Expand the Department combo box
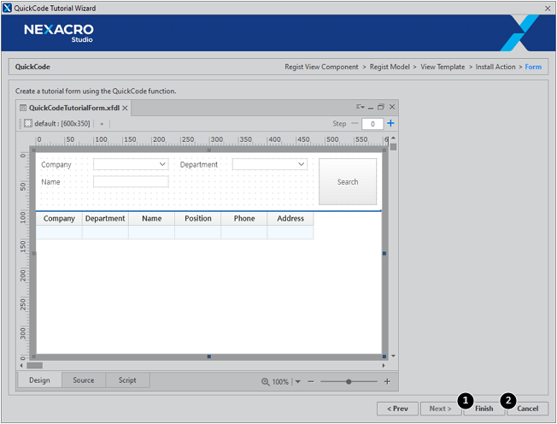The width and height of the screenshot is (557, 424). (302, 164)
